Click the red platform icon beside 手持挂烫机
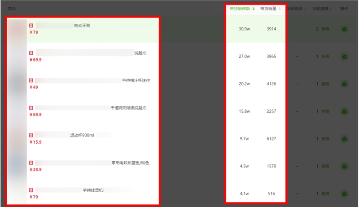Image resolution: width=359 pixels, height=207 pixels. [31, 190]
